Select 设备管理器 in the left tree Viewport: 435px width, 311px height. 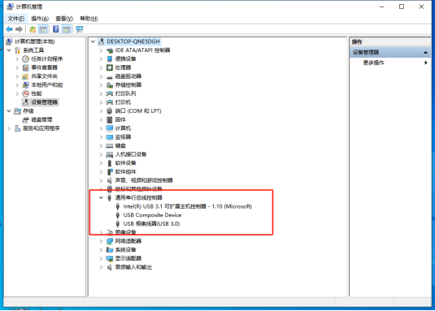44,102
